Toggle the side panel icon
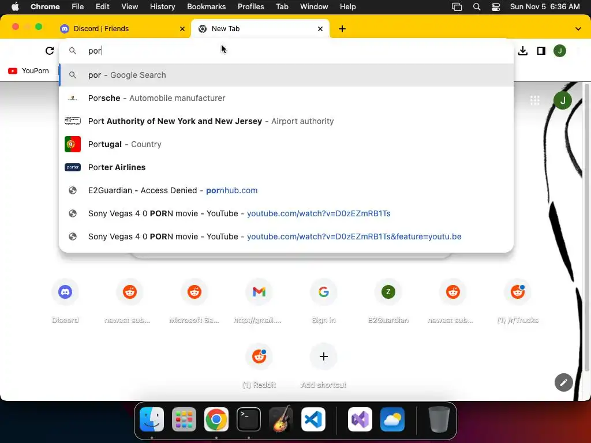The image size is (591, 443). click(541, 51)
